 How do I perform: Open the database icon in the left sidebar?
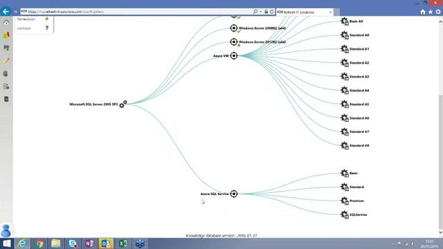[6, 74]
